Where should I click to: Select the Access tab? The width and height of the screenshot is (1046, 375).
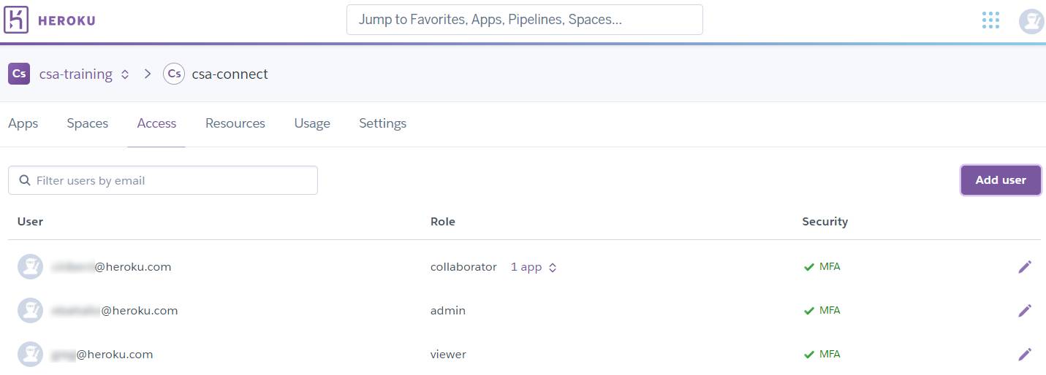(156, 123)
